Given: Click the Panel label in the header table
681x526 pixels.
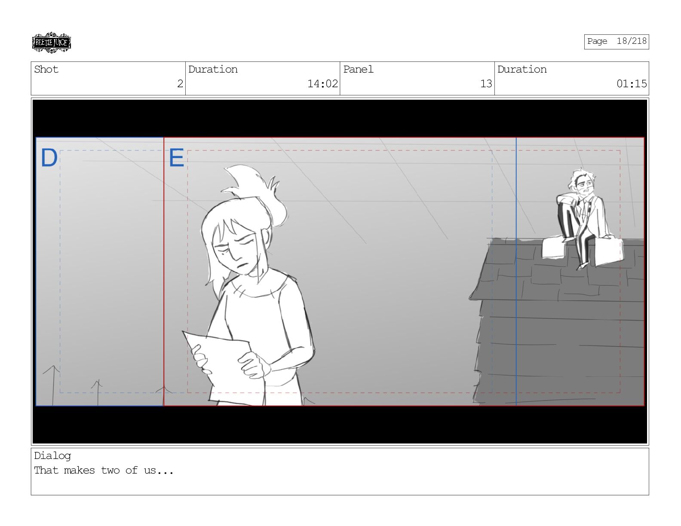Looking at the screenshot, I should click(x=358, y=69).
